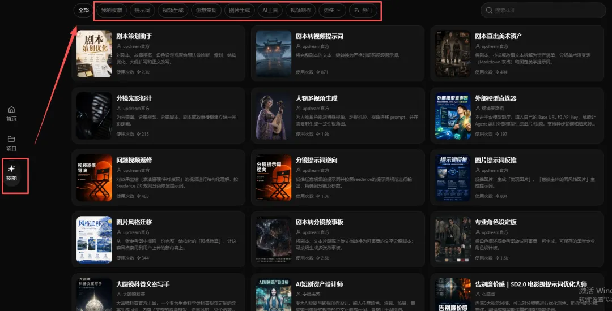Open the 热门 sort dropdown
This screenshot has height=311, width=612.
pos(363,11)
